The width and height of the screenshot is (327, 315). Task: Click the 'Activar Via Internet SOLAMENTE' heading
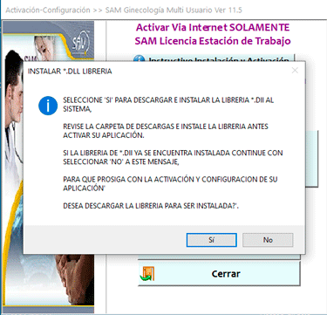click(x=213, y=27)
